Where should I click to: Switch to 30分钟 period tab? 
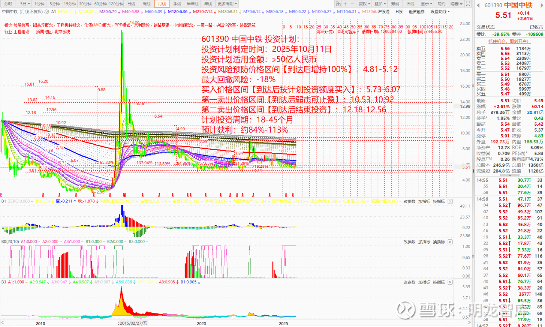coord(85,4)
